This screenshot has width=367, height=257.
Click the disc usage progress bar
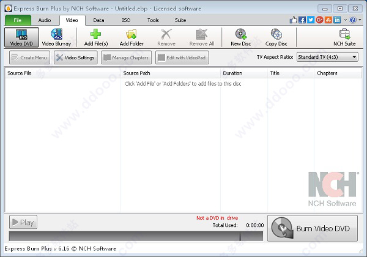tap(136, 236)
